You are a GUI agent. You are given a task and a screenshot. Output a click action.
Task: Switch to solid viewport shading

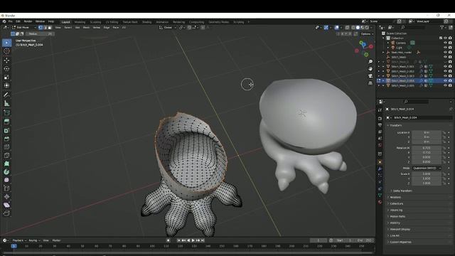[x=358, y=27]
